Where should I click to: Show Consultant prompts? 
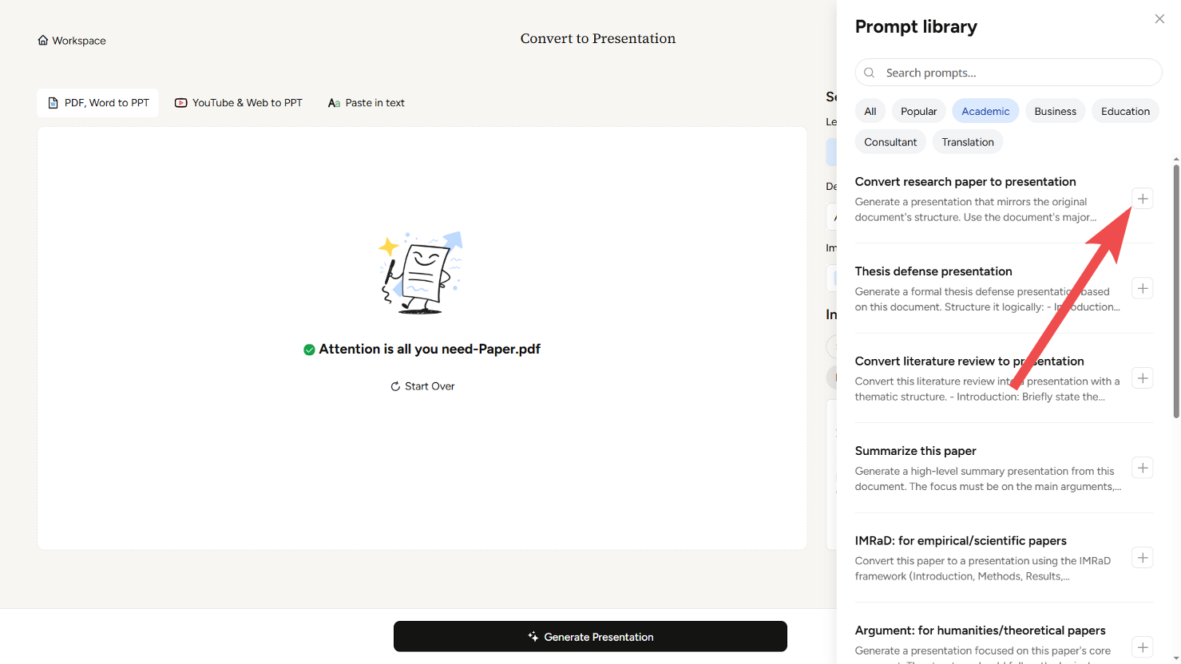point(890,142)
